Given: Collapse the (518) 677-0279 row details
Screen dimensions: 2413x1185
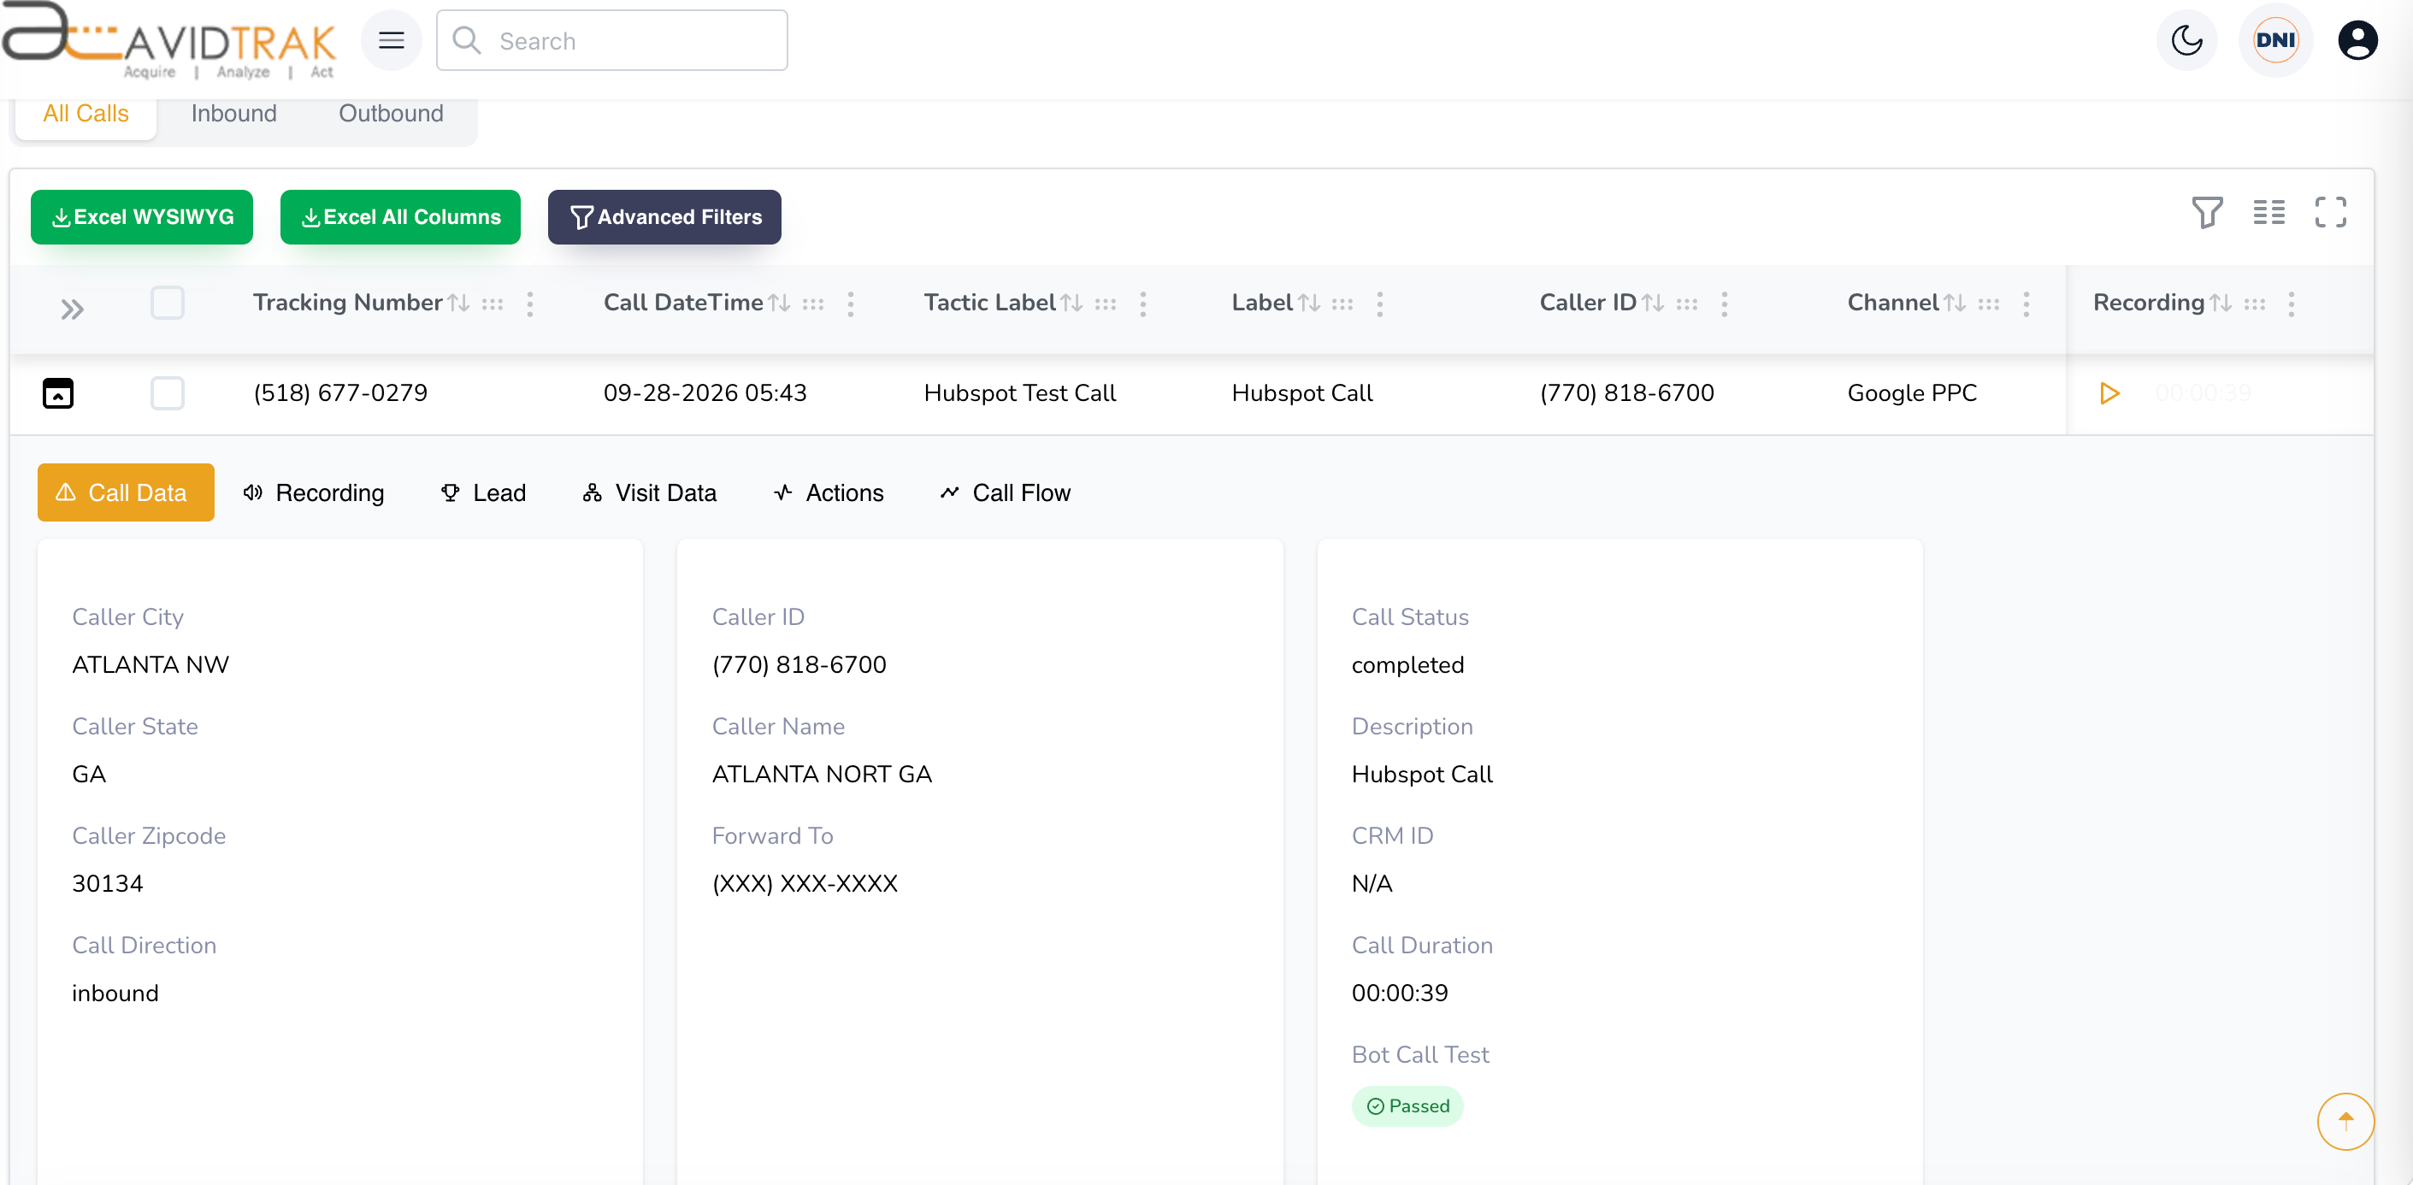Looking at the screenshot, I should click(x=58, y=393).
